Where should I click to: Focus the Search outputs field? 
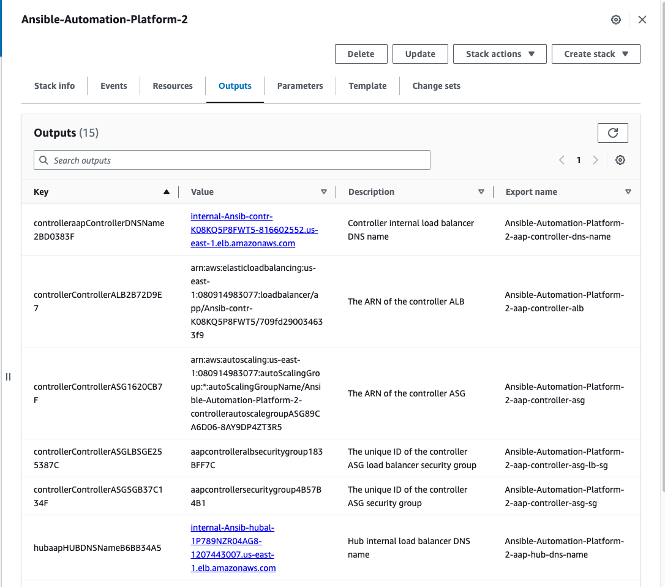point(233,160)
